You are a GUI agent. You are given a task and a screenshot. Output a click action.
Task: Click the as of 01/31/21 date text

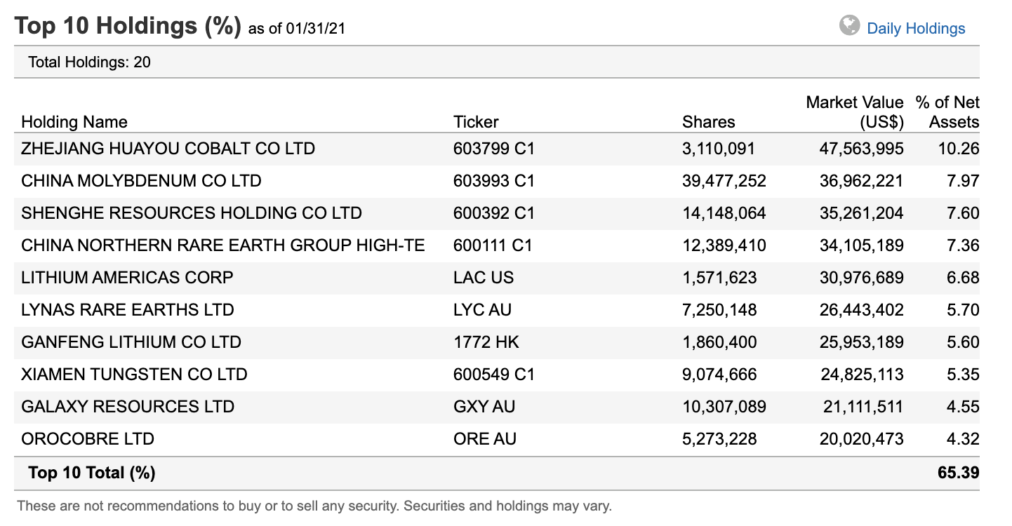click(x=297, y=29)
